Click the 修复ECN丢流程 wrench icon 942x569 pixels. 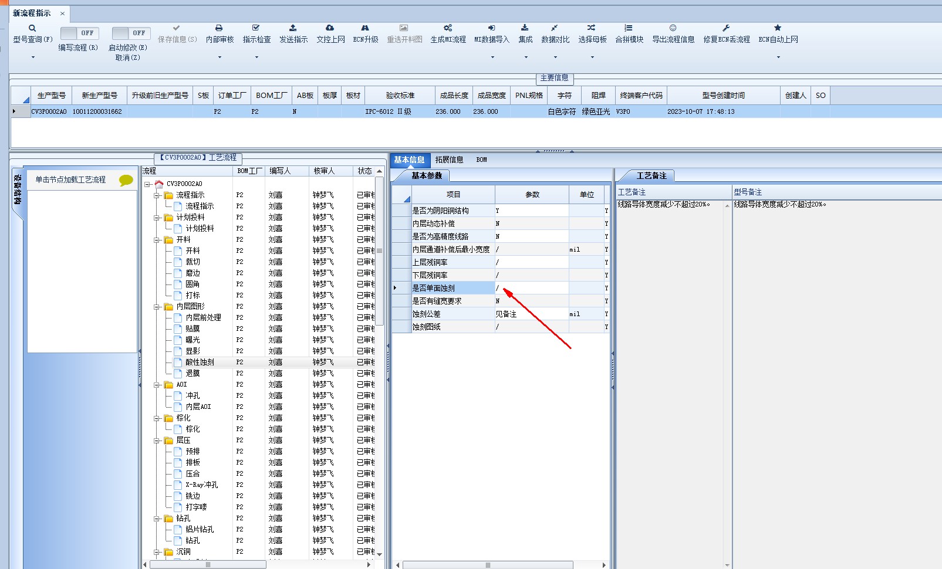[x=726, y=28]
